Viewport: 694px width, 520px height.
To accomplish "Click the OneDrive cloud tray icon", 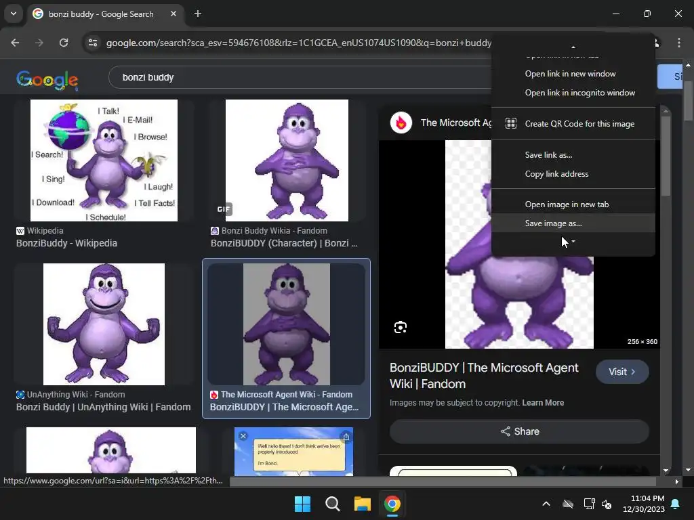I will [568, 504].
